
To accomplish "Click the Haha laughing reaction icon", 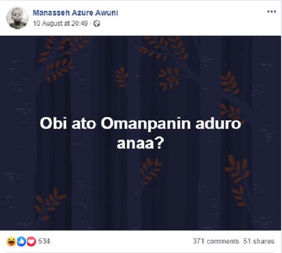I will (x=10, y=241).
